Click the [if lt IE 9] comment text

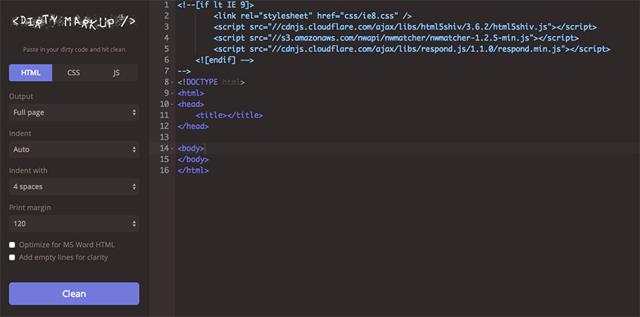223,5
